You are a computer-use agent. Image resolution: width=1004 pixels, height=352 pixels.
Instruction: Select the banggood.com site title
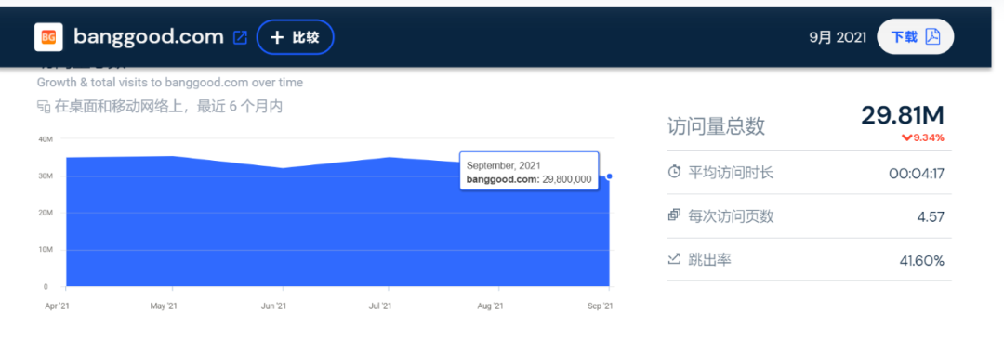tap(149, 36)
